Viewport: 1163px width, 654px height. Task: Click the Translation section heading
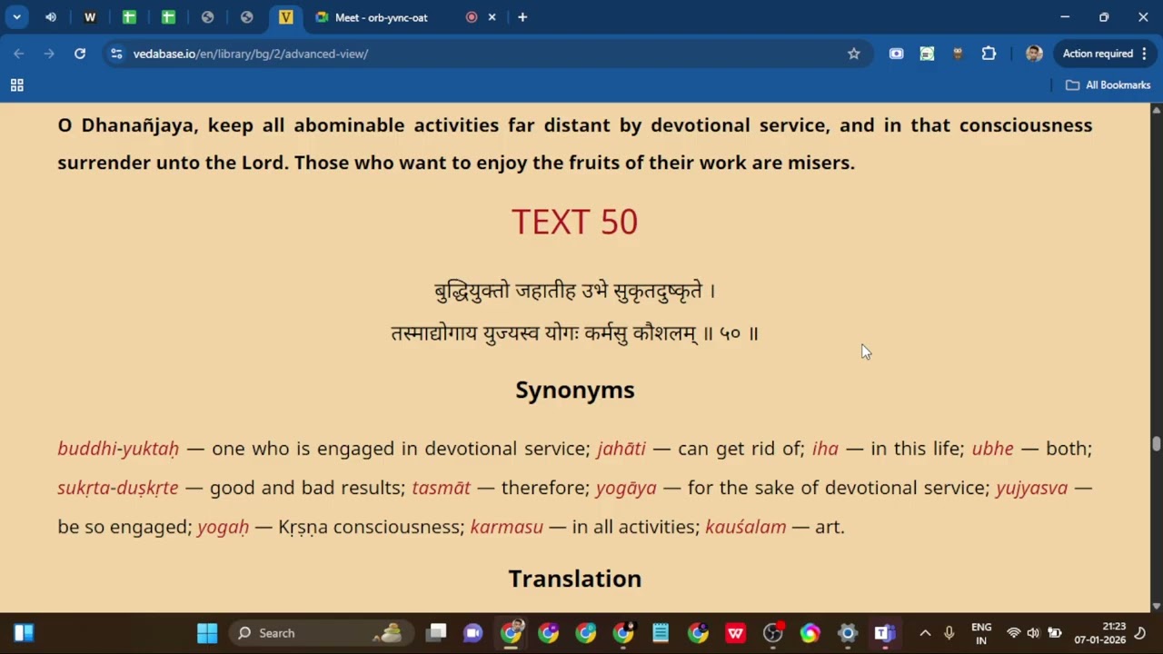(574, 579)
